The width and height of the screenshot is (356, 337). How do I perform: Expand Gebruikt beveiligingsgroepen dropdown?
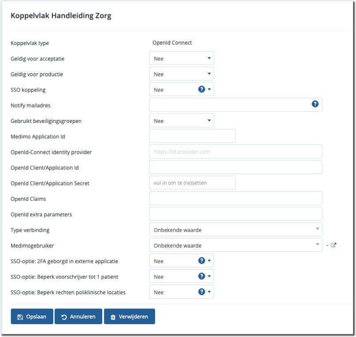[x=181, y=121]
